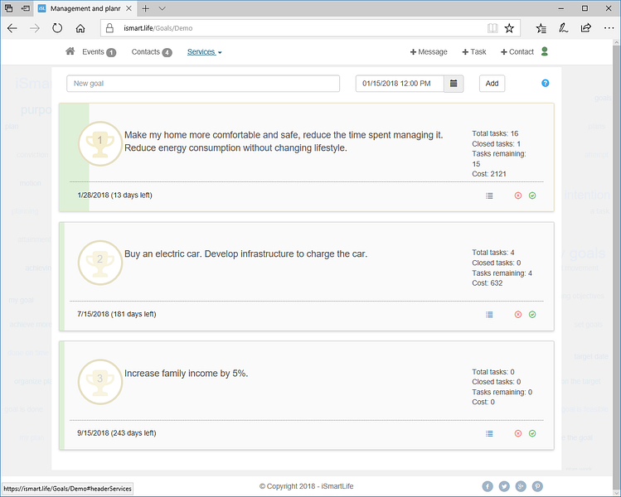Screen dimensions: 621x497
Task: Close the Management and planning tab
Action: (x=129, y=8)
